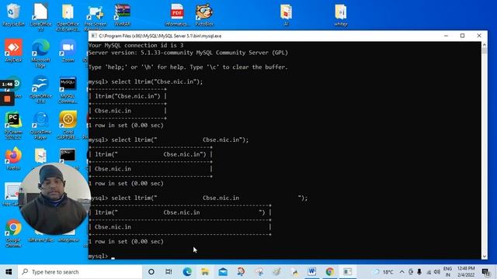Click the 'Server version: 5.1.33-community' line
This screenshot has width=497, height=279.
click(x=188, y=53)
